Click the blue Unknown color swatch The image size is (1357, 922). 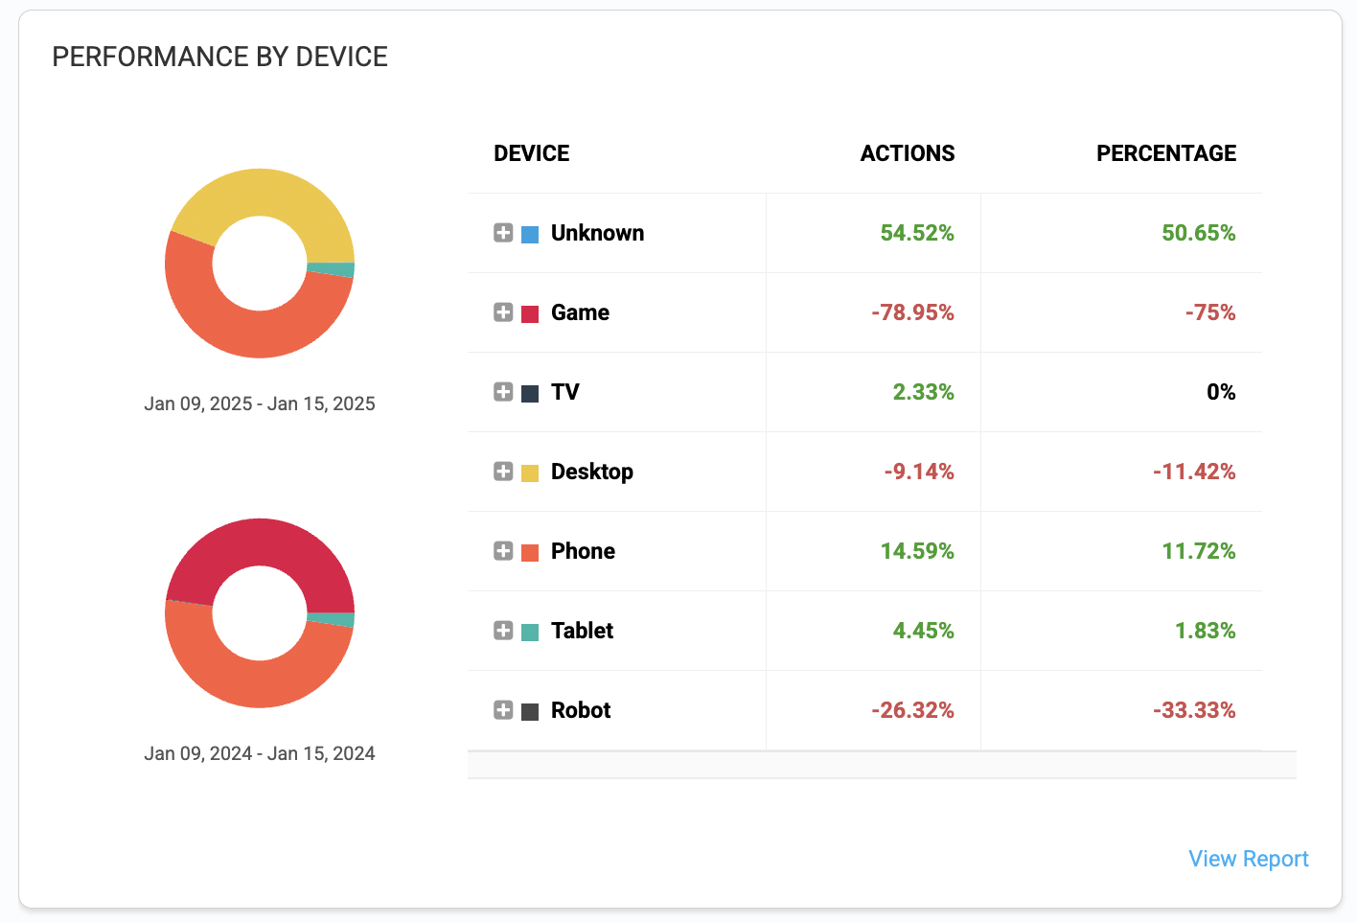(530, 234)
